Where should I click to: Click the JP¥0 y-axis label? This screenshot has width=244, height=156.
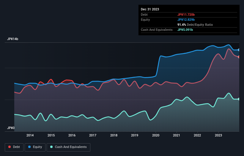(11, 128)
